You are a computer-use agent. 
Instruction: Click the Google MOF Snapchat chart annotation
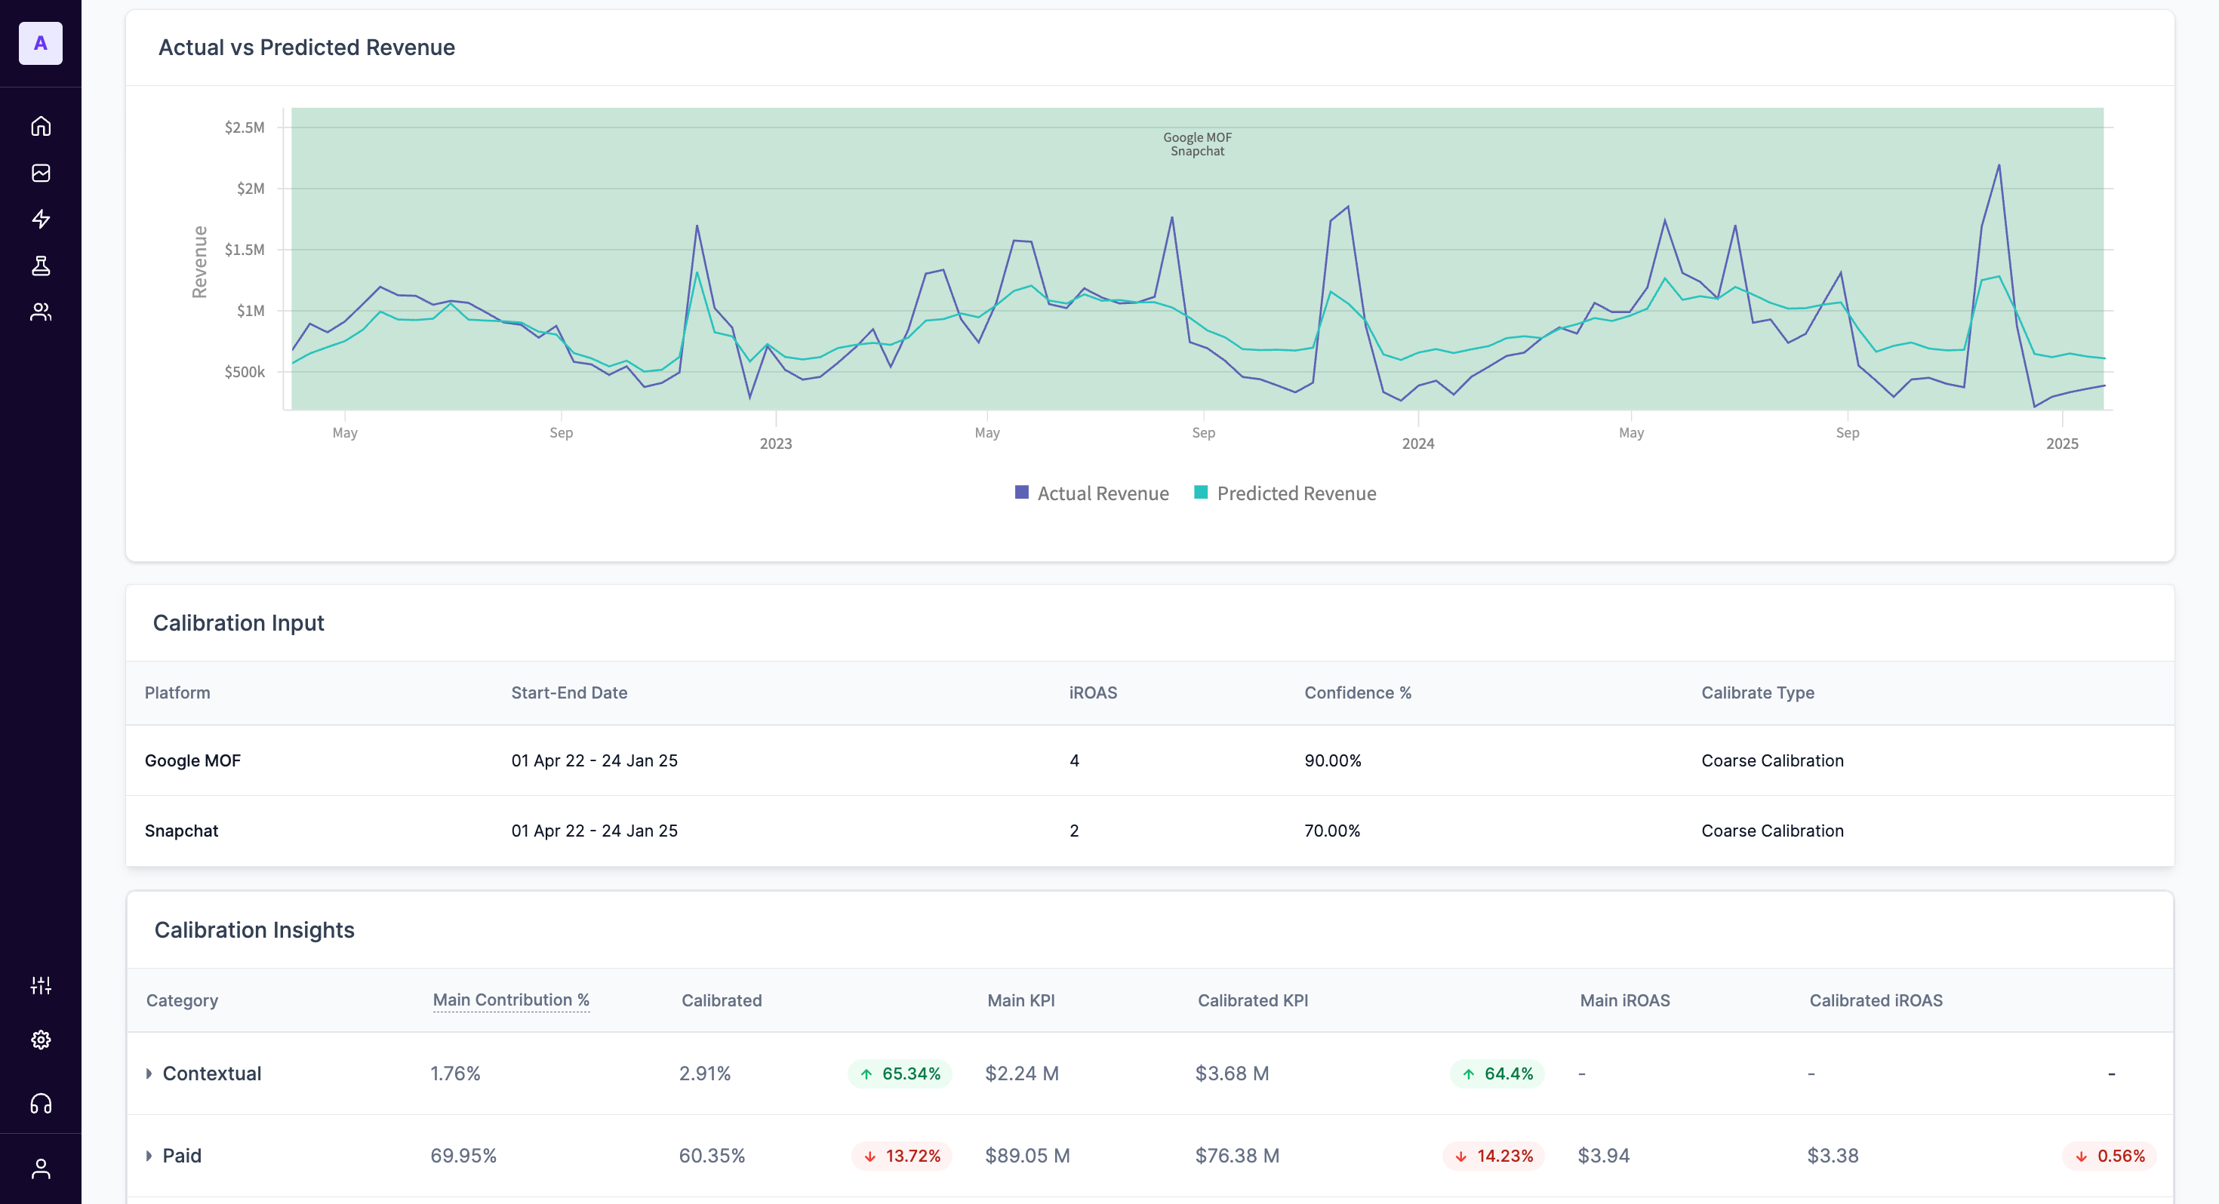(1196, 144)
